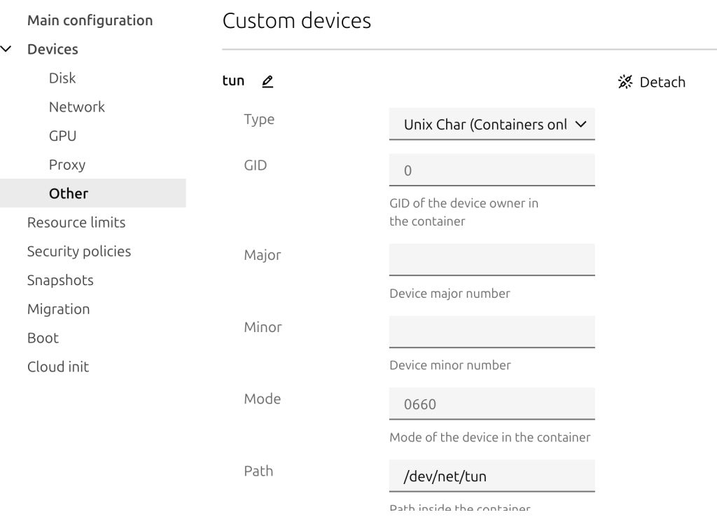This screenshot has width=717, height=517.
Task: Click the GID input field
Action: coord(492,170)
